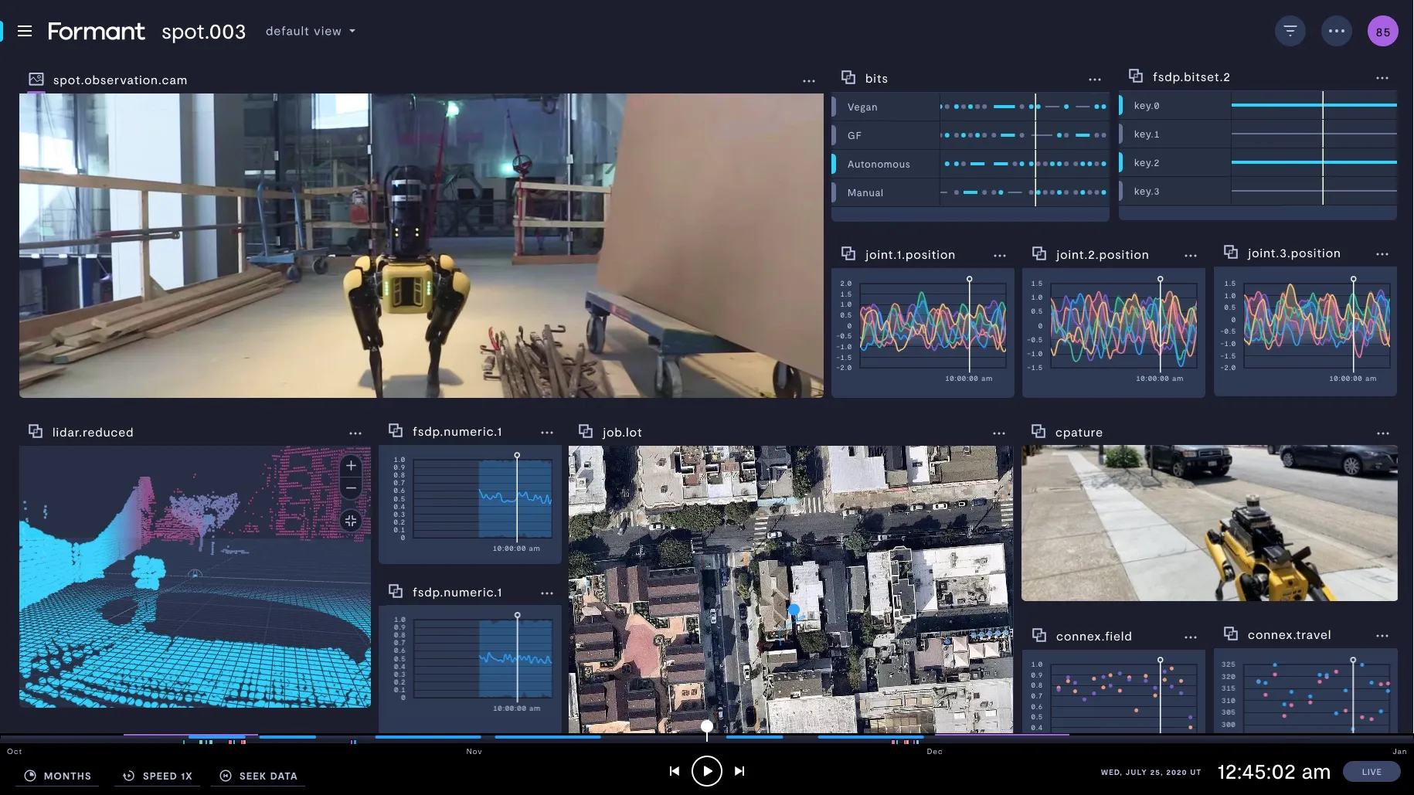Expand the default view dropdown

point(311,32)
